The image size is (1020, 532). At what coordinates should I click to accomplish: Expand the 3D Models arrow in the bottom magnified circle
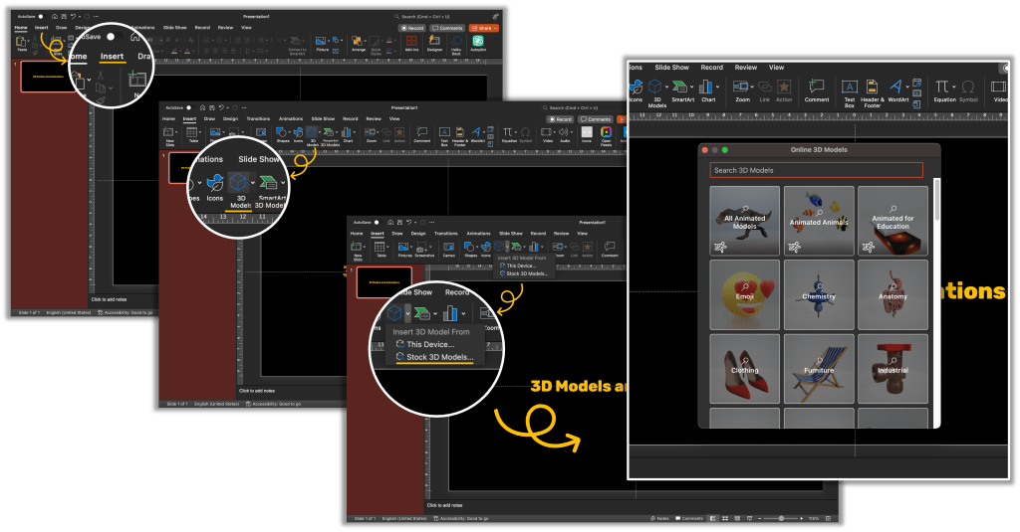click(x=409, y=314)
